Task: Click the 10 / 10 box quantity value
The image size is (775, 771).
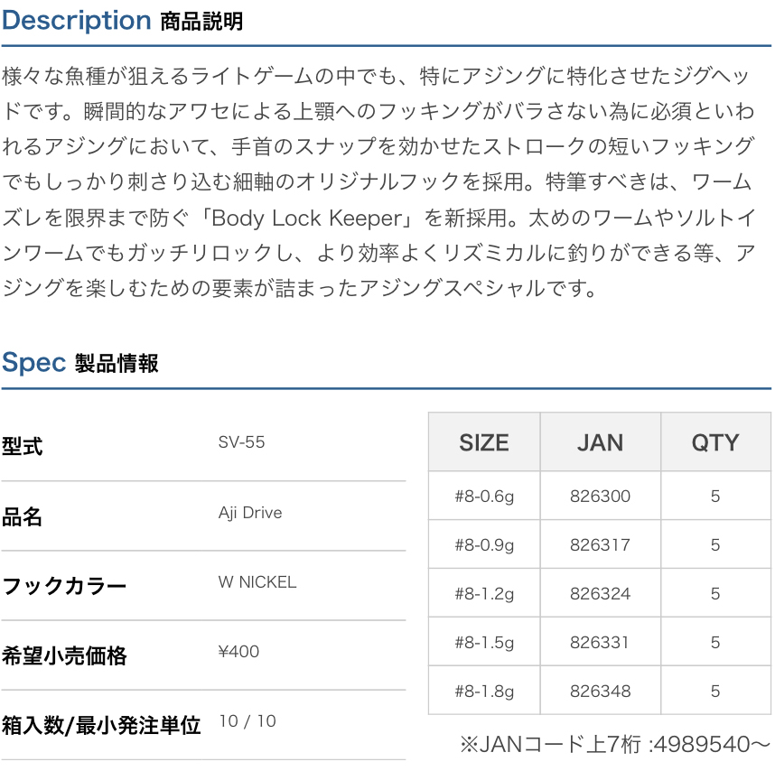Action: coord(247,721)
